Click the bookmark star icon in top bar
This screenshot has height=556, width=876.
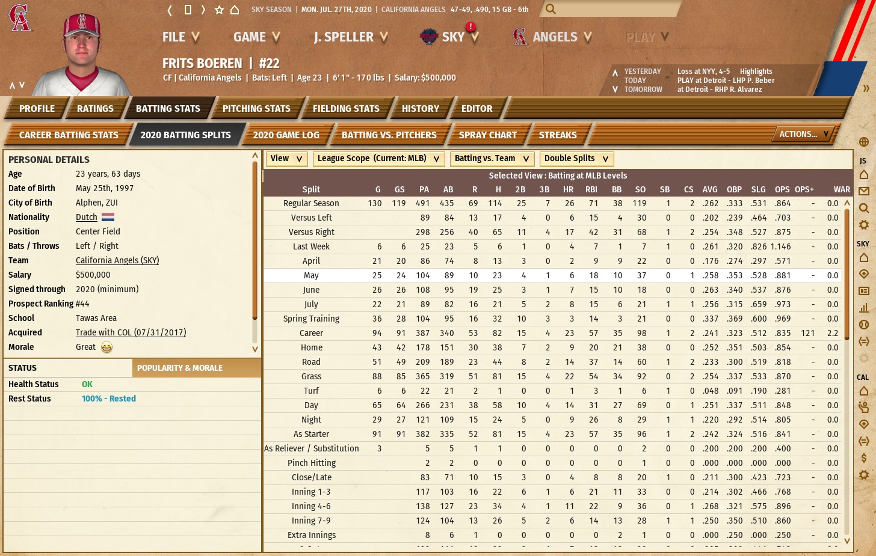pyautogui.click(x=219, y=10)
